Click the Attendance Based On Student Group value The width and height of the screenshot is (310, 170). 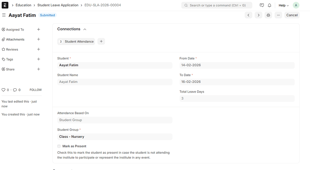click(x=115, y=120)
